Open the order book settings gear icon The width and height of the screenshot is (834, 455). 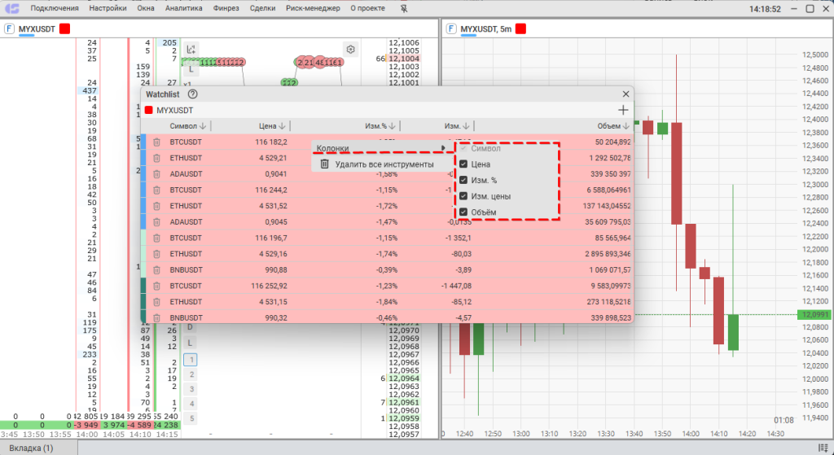[350, 49]
